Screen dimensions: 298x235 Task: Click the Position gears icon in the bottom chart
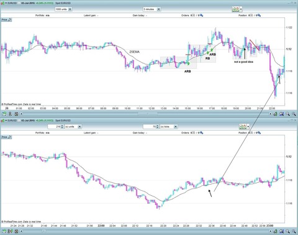[259, 132]
